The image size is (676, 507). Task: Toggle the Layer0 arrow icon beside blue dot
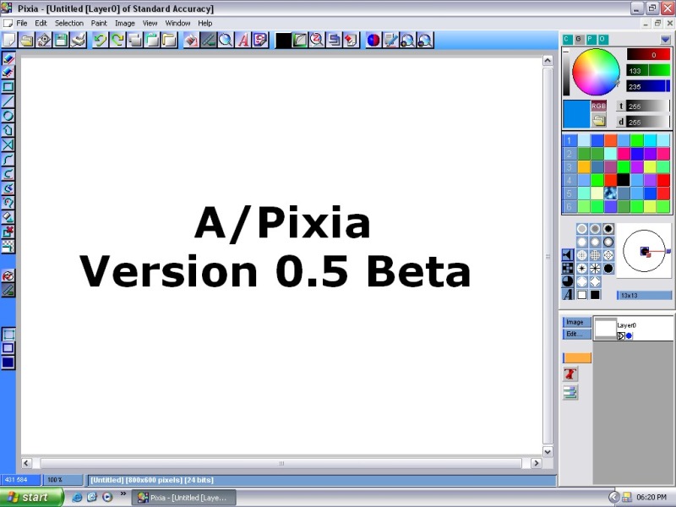coord(621,335)
